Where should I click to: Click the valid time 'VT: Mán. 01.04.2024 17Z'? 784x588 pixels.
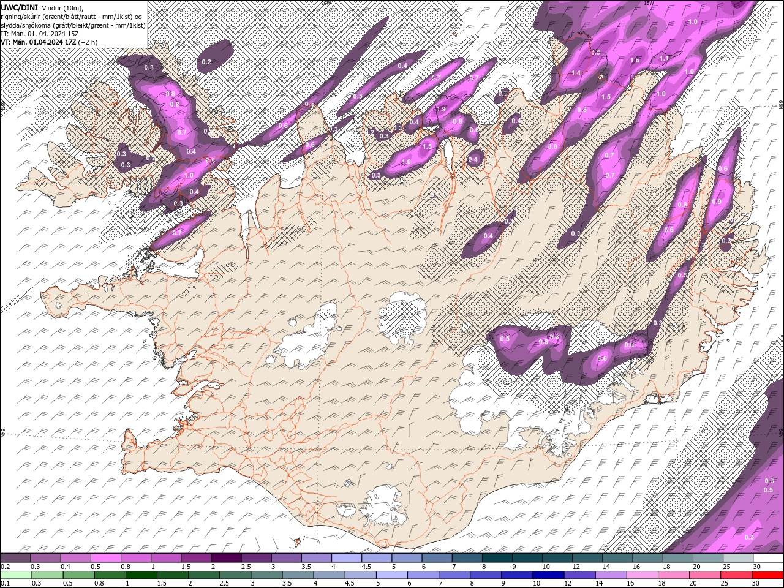click(x=38, y=42)
